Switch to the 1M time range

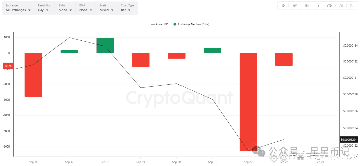(306, 6)
